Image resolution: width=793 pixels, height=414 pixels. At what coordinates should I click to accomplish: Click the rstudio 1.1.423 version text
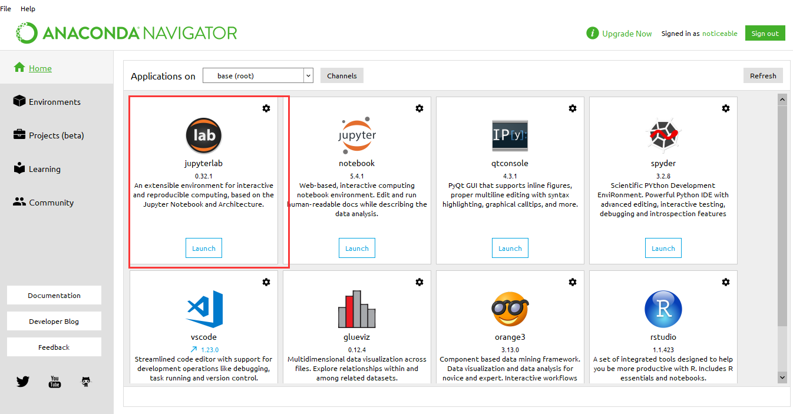[x=663, y=349]
